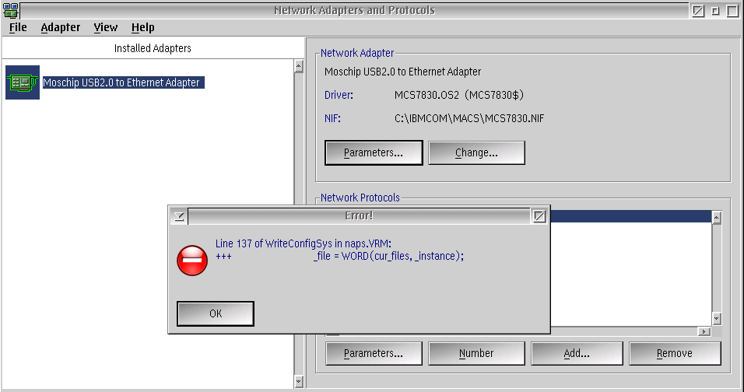The image size is (744, 392).
Task: Click the Change... adapter button
Action: pos(476,152)
